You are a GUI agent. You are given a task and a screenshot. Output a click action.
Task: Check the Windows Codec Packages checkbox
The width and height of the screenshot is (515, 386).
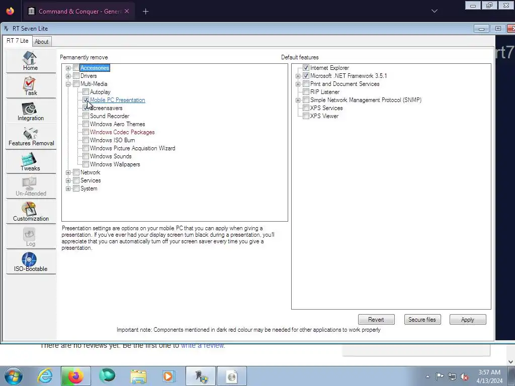pyautogui.click(x=85, y=132)
